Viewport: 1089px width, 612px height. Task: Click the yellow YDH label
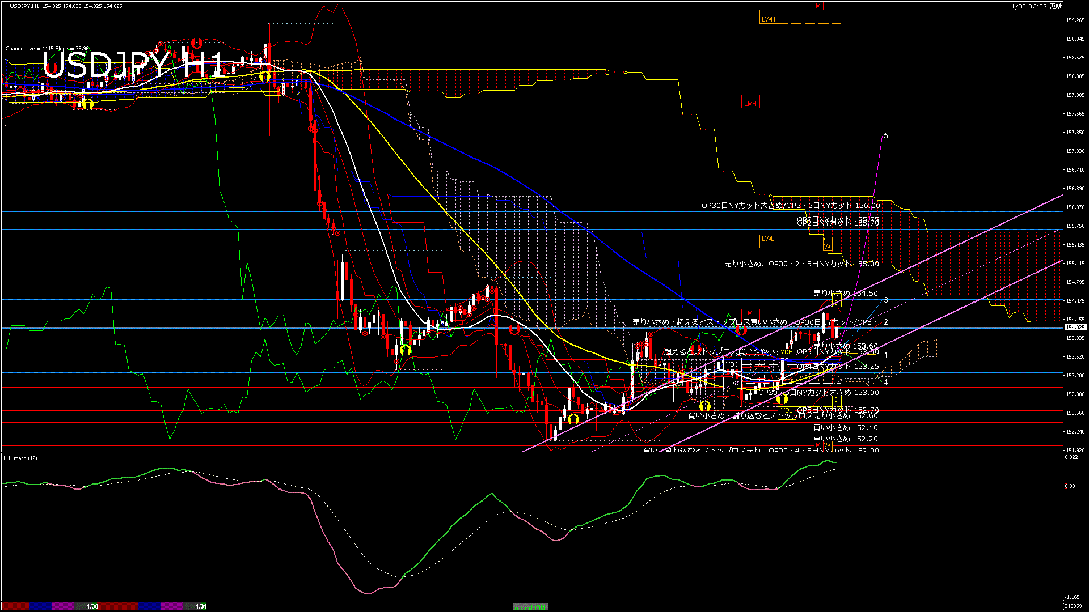point(786,352)
